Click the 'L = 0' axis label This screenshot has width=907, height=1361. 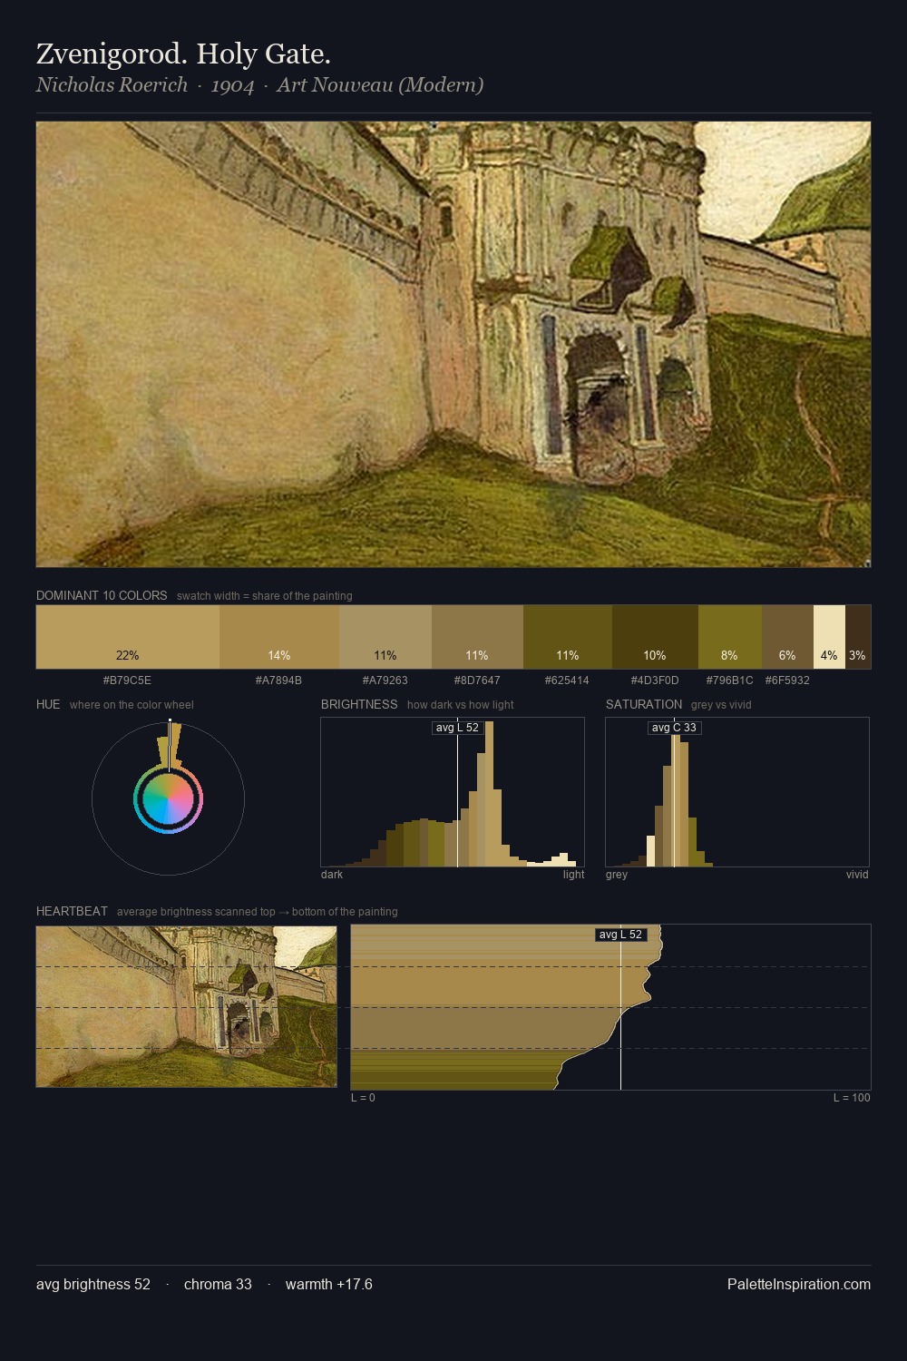coord(363,1098)
